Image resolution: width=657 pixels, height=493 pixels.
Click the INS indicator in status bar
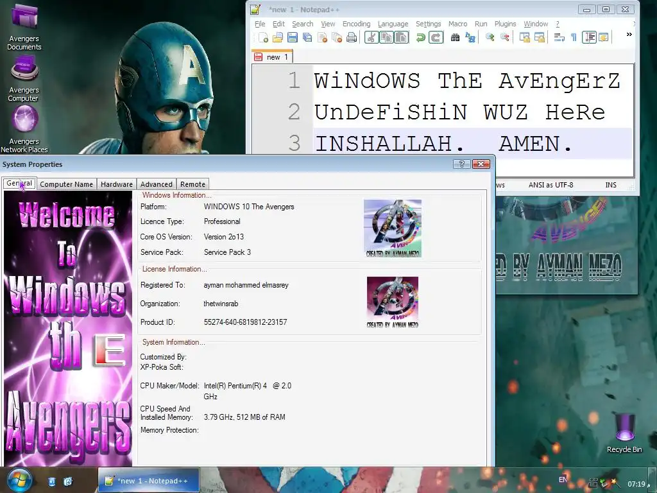point(611,185)
